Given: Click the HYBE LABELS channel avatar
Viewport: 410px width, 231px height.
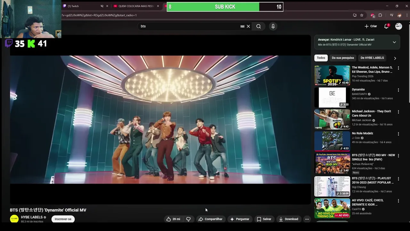Looking at the screenshot, I should pyautogui.click(x=14, y=219).
